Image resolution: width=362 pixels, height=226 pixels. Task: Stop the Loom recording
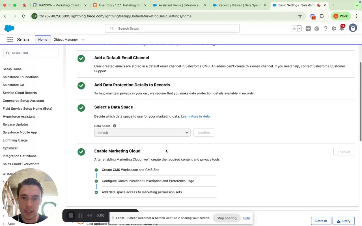click(71, 216)
